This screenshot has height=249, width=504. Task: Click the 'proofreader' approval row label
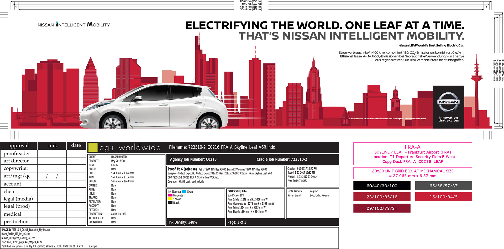click(17, 153)
